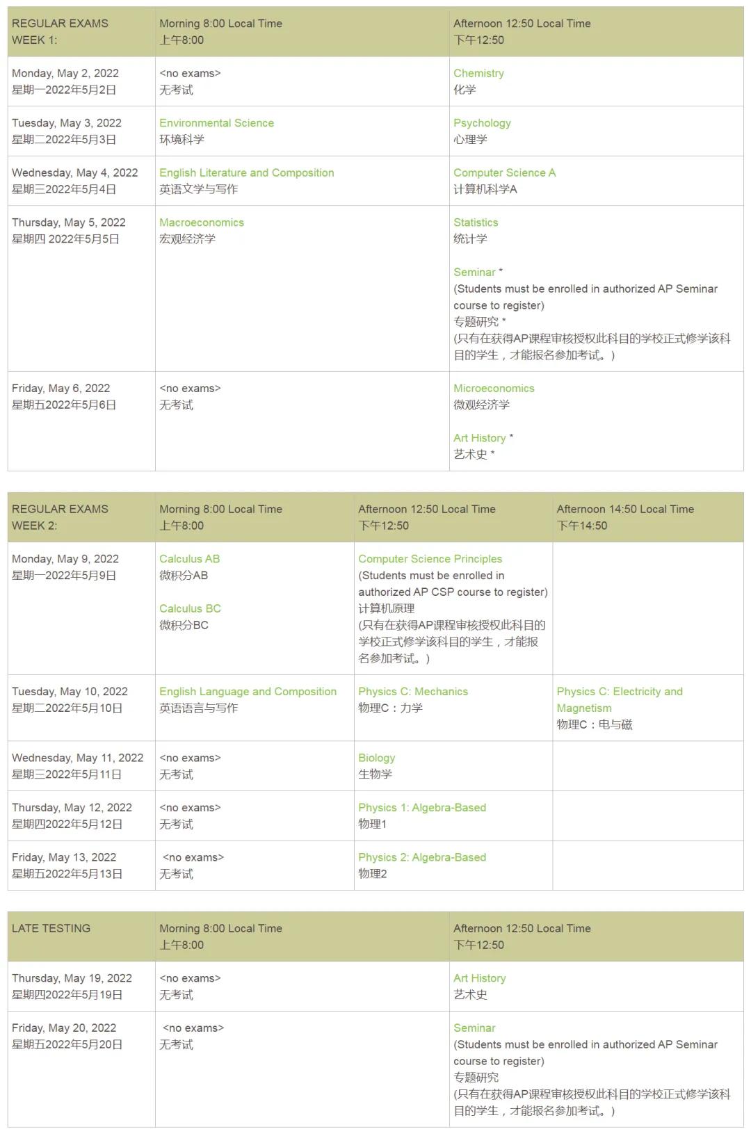Screen dimensions: 751x1136
Task: Open Computer Science A link
Action: click(504, 172)
